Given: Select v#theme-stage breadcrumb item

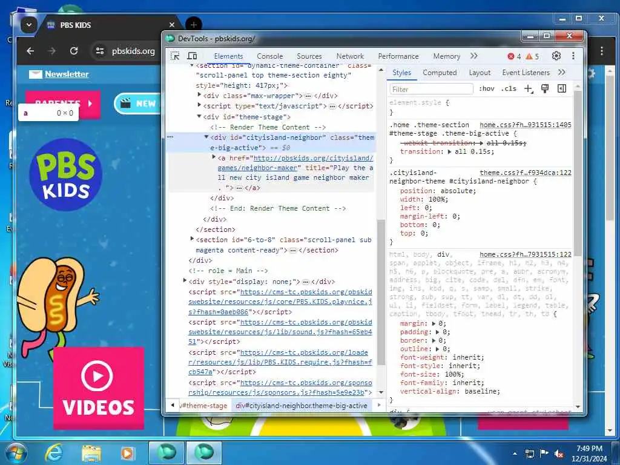Looking at the screenshot, I should [x=203, y=406].
